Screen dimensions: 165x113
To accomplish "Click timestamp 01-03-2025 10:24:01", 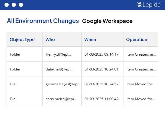I will (x=101, y=69).
